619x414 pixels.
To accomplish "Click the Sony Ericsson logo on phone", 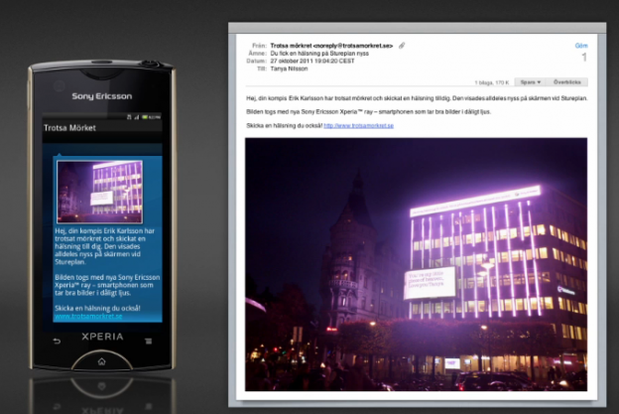I will point(100,96).
